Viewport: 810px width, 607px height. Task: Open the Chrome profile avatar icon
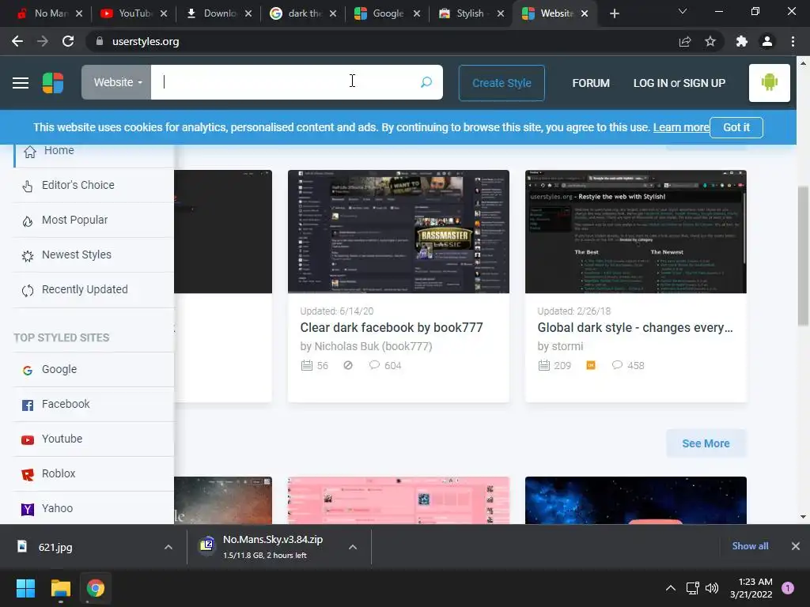click(767, 41)
